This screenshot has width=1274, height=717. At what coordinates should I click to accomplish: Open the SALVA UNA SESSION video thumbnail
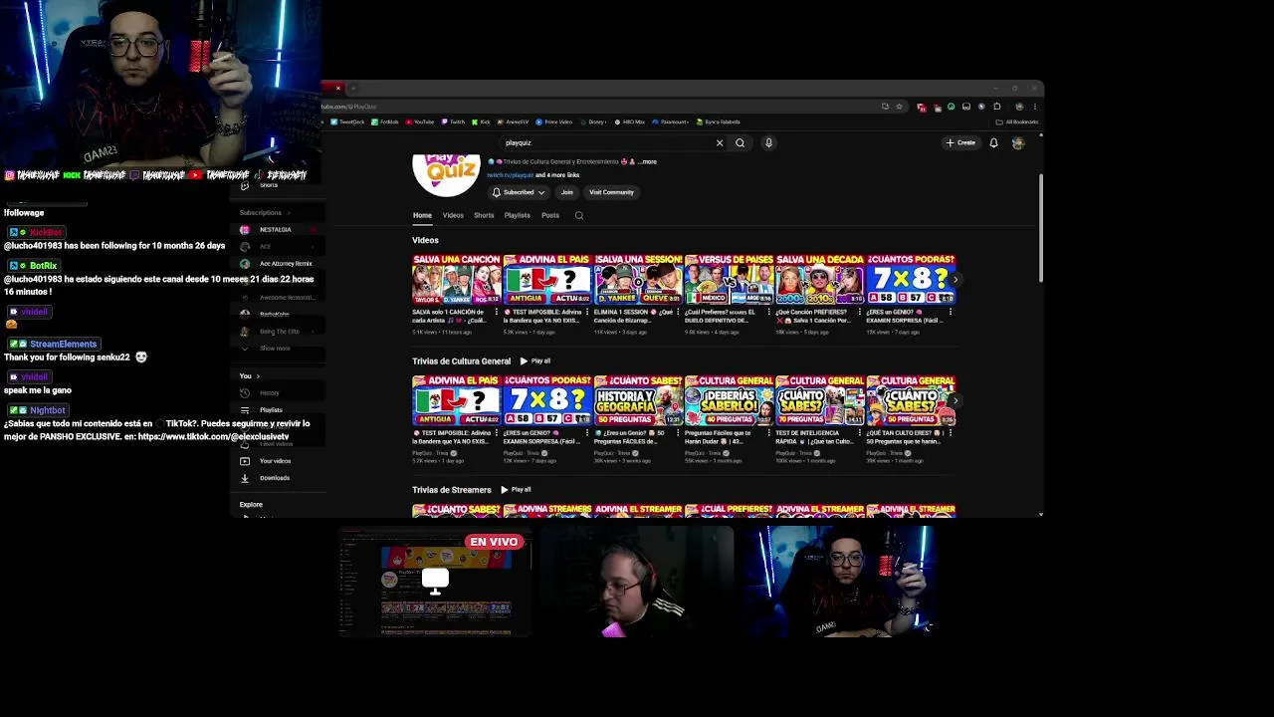point(638,279)
